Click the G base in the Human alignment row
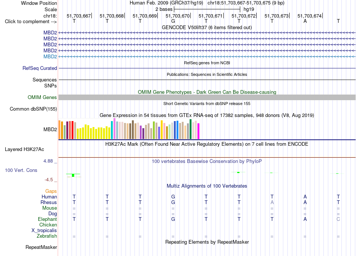The height and width of the screenshot is (256, 356). coord(173,197)
